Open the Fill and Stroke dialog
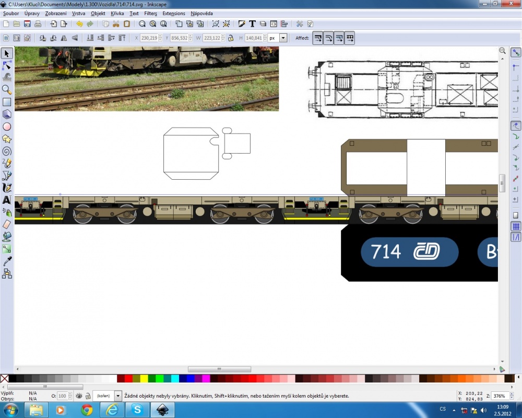 click(241, 24)
